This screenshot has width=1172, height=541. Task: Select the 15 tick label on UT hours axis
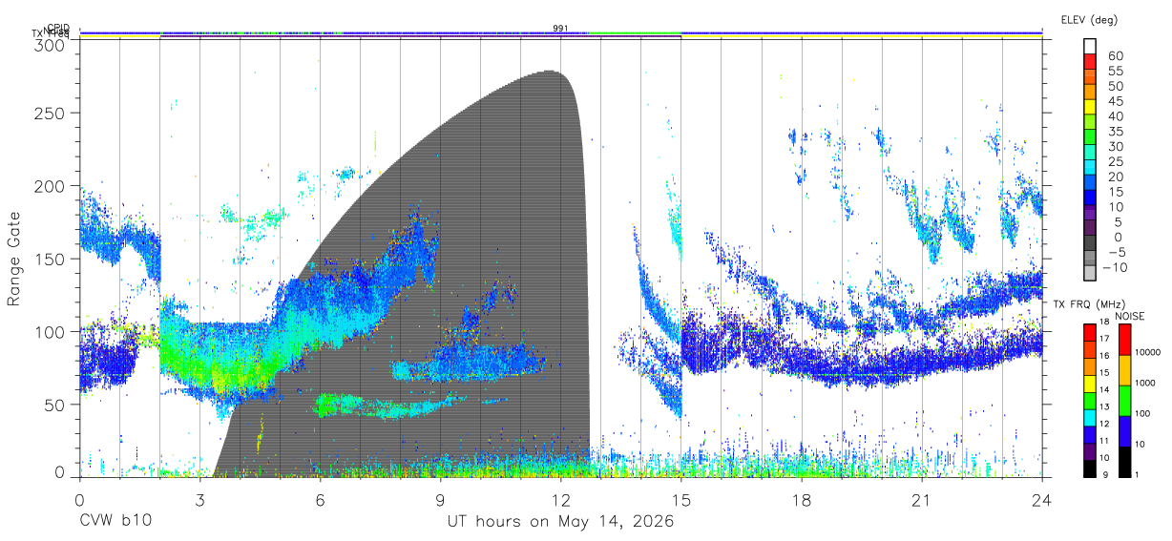[x=681, y=499]
